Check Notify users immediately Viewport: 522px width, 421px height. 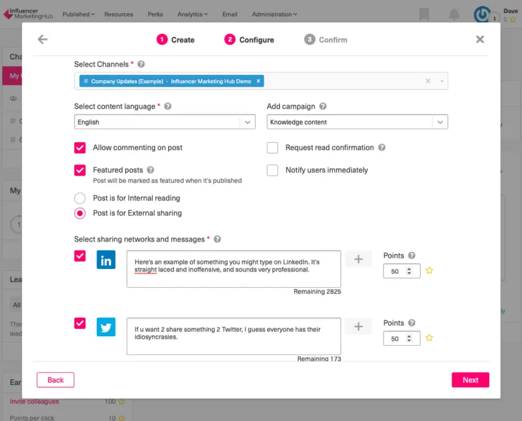click(x=273, y=170)
